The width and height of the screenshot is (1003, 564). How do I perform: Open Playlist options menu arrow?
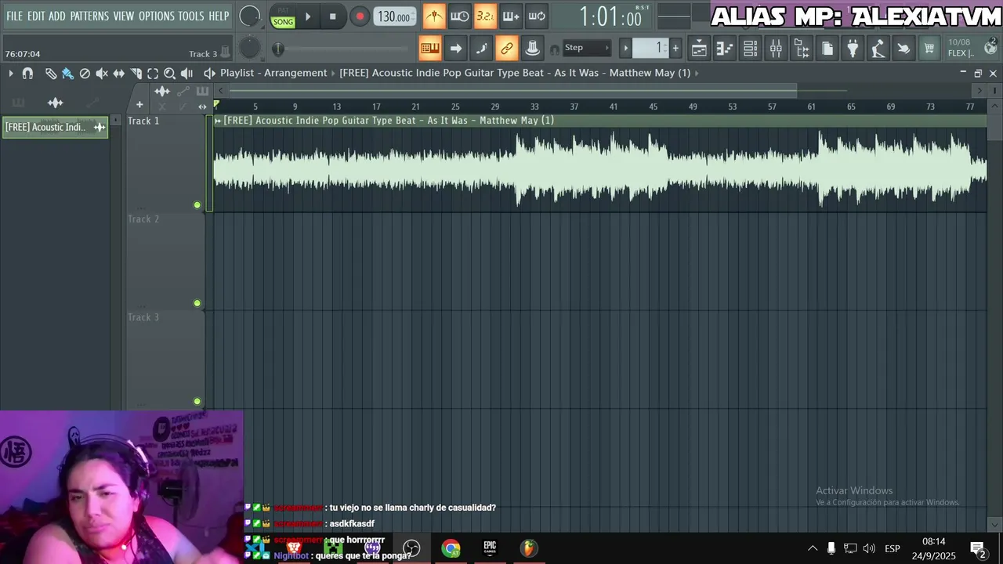pos(11,73)
